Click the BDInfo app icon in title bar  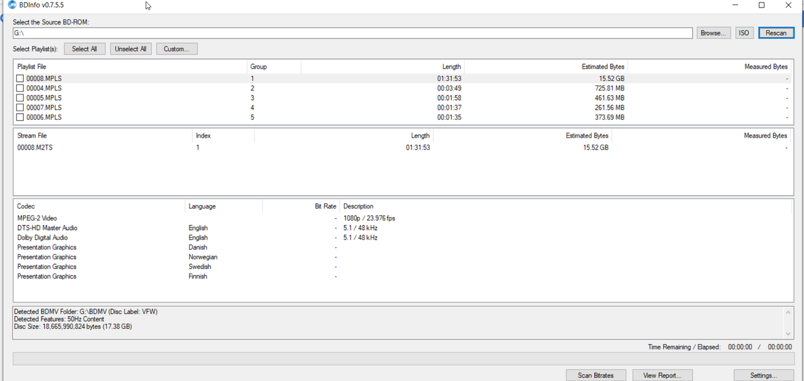[x=12, y=5]
